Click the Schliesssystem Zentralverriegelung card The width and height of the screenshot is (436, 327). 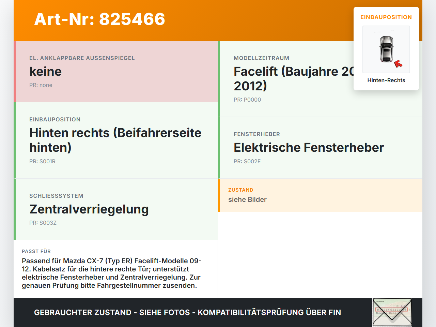coord(116,209)
